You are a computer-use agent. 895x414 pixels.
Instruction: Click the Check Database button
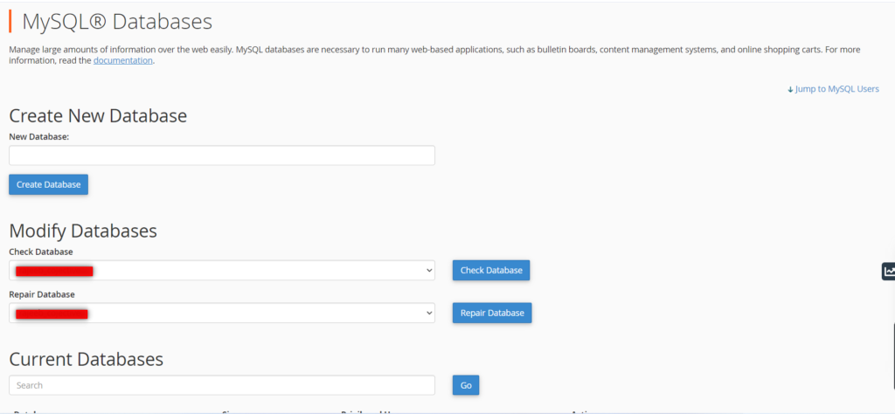491,270
